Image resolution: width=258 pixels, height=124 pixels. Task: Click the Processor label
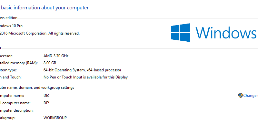[x=6, y=56]
